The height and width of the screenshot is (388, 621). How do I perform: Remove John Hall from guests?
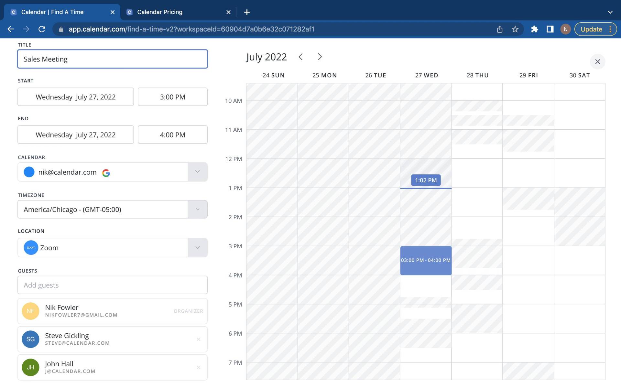tap(199, 367)
